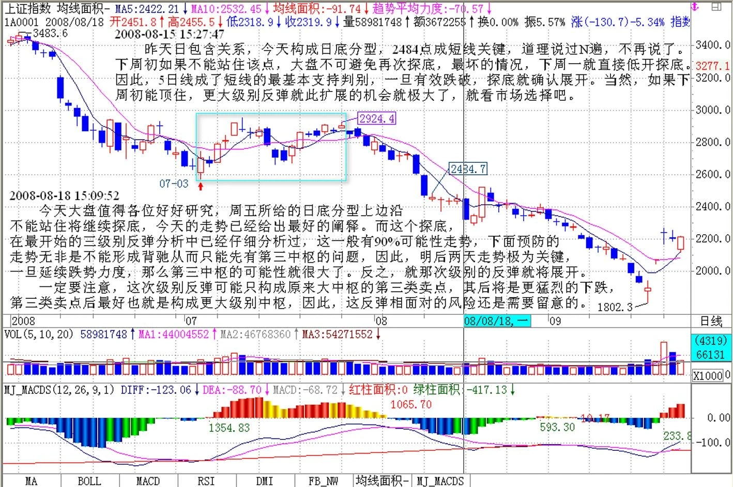Click the MJ_MACDS(12,26,9,1) indicator title

point(59,389)
